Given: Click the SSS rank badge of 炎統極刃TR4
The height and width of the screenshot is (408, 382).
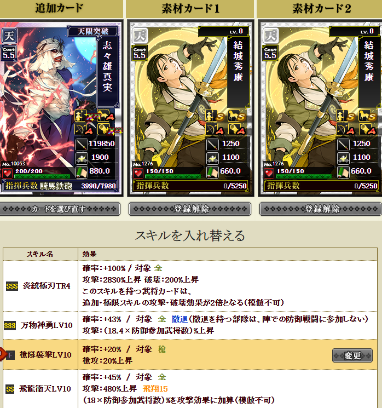Looking at the screenshot, I should (x=12, y=286).
